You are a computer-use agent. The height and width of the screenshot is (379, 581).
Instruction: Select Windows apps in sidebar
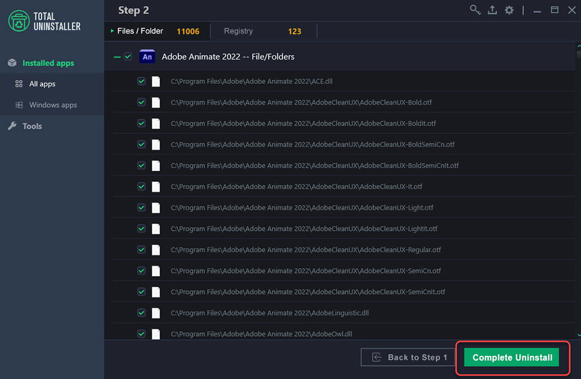[x=53, y=105]
